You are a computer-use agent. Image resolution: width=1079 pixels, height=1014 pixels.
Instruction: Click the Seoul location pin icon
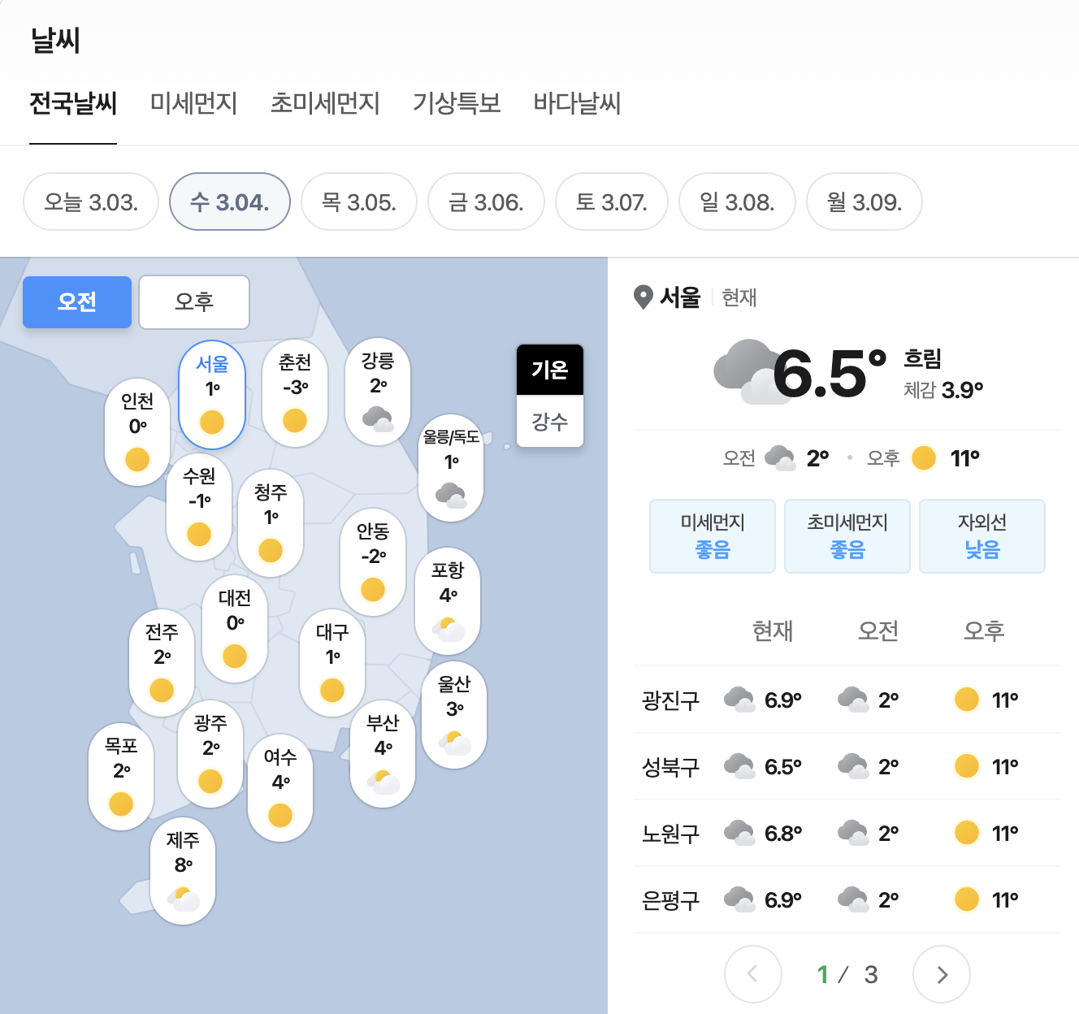coord(643,297)
